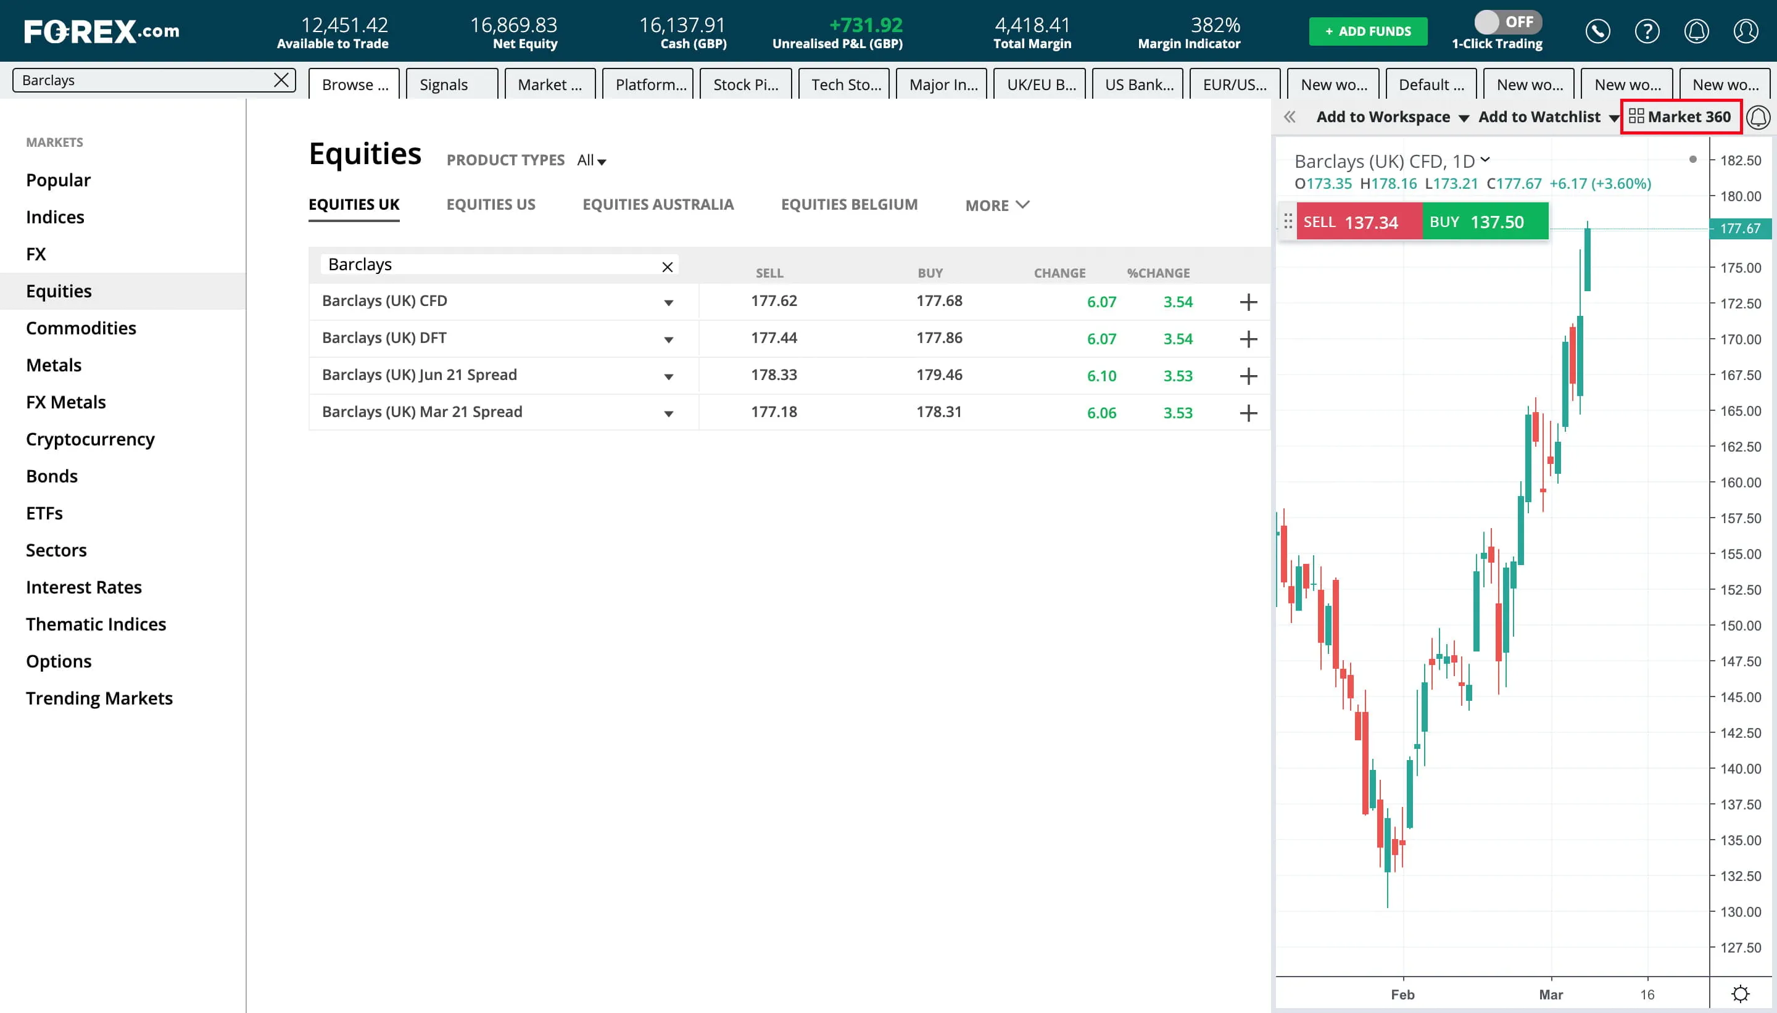This screenshot has height=1013, width=1777.
Task: Select PRODUCT TYPES All dropdown filter
Action: [x=590, y=160]
